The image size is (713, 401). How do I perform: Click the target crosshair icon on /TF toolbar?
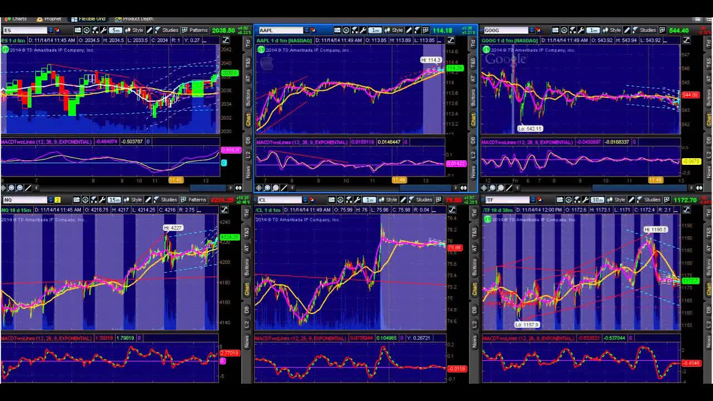pyautogui.click(x=568, y=200)
